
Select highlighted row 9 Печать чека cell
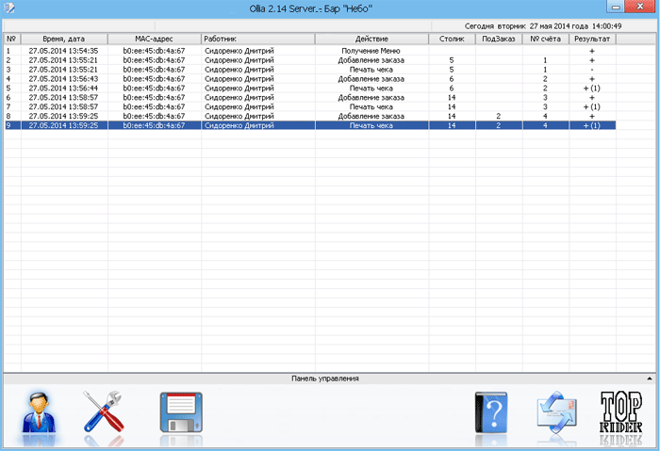pyautogui.click(x=371, y=125)
